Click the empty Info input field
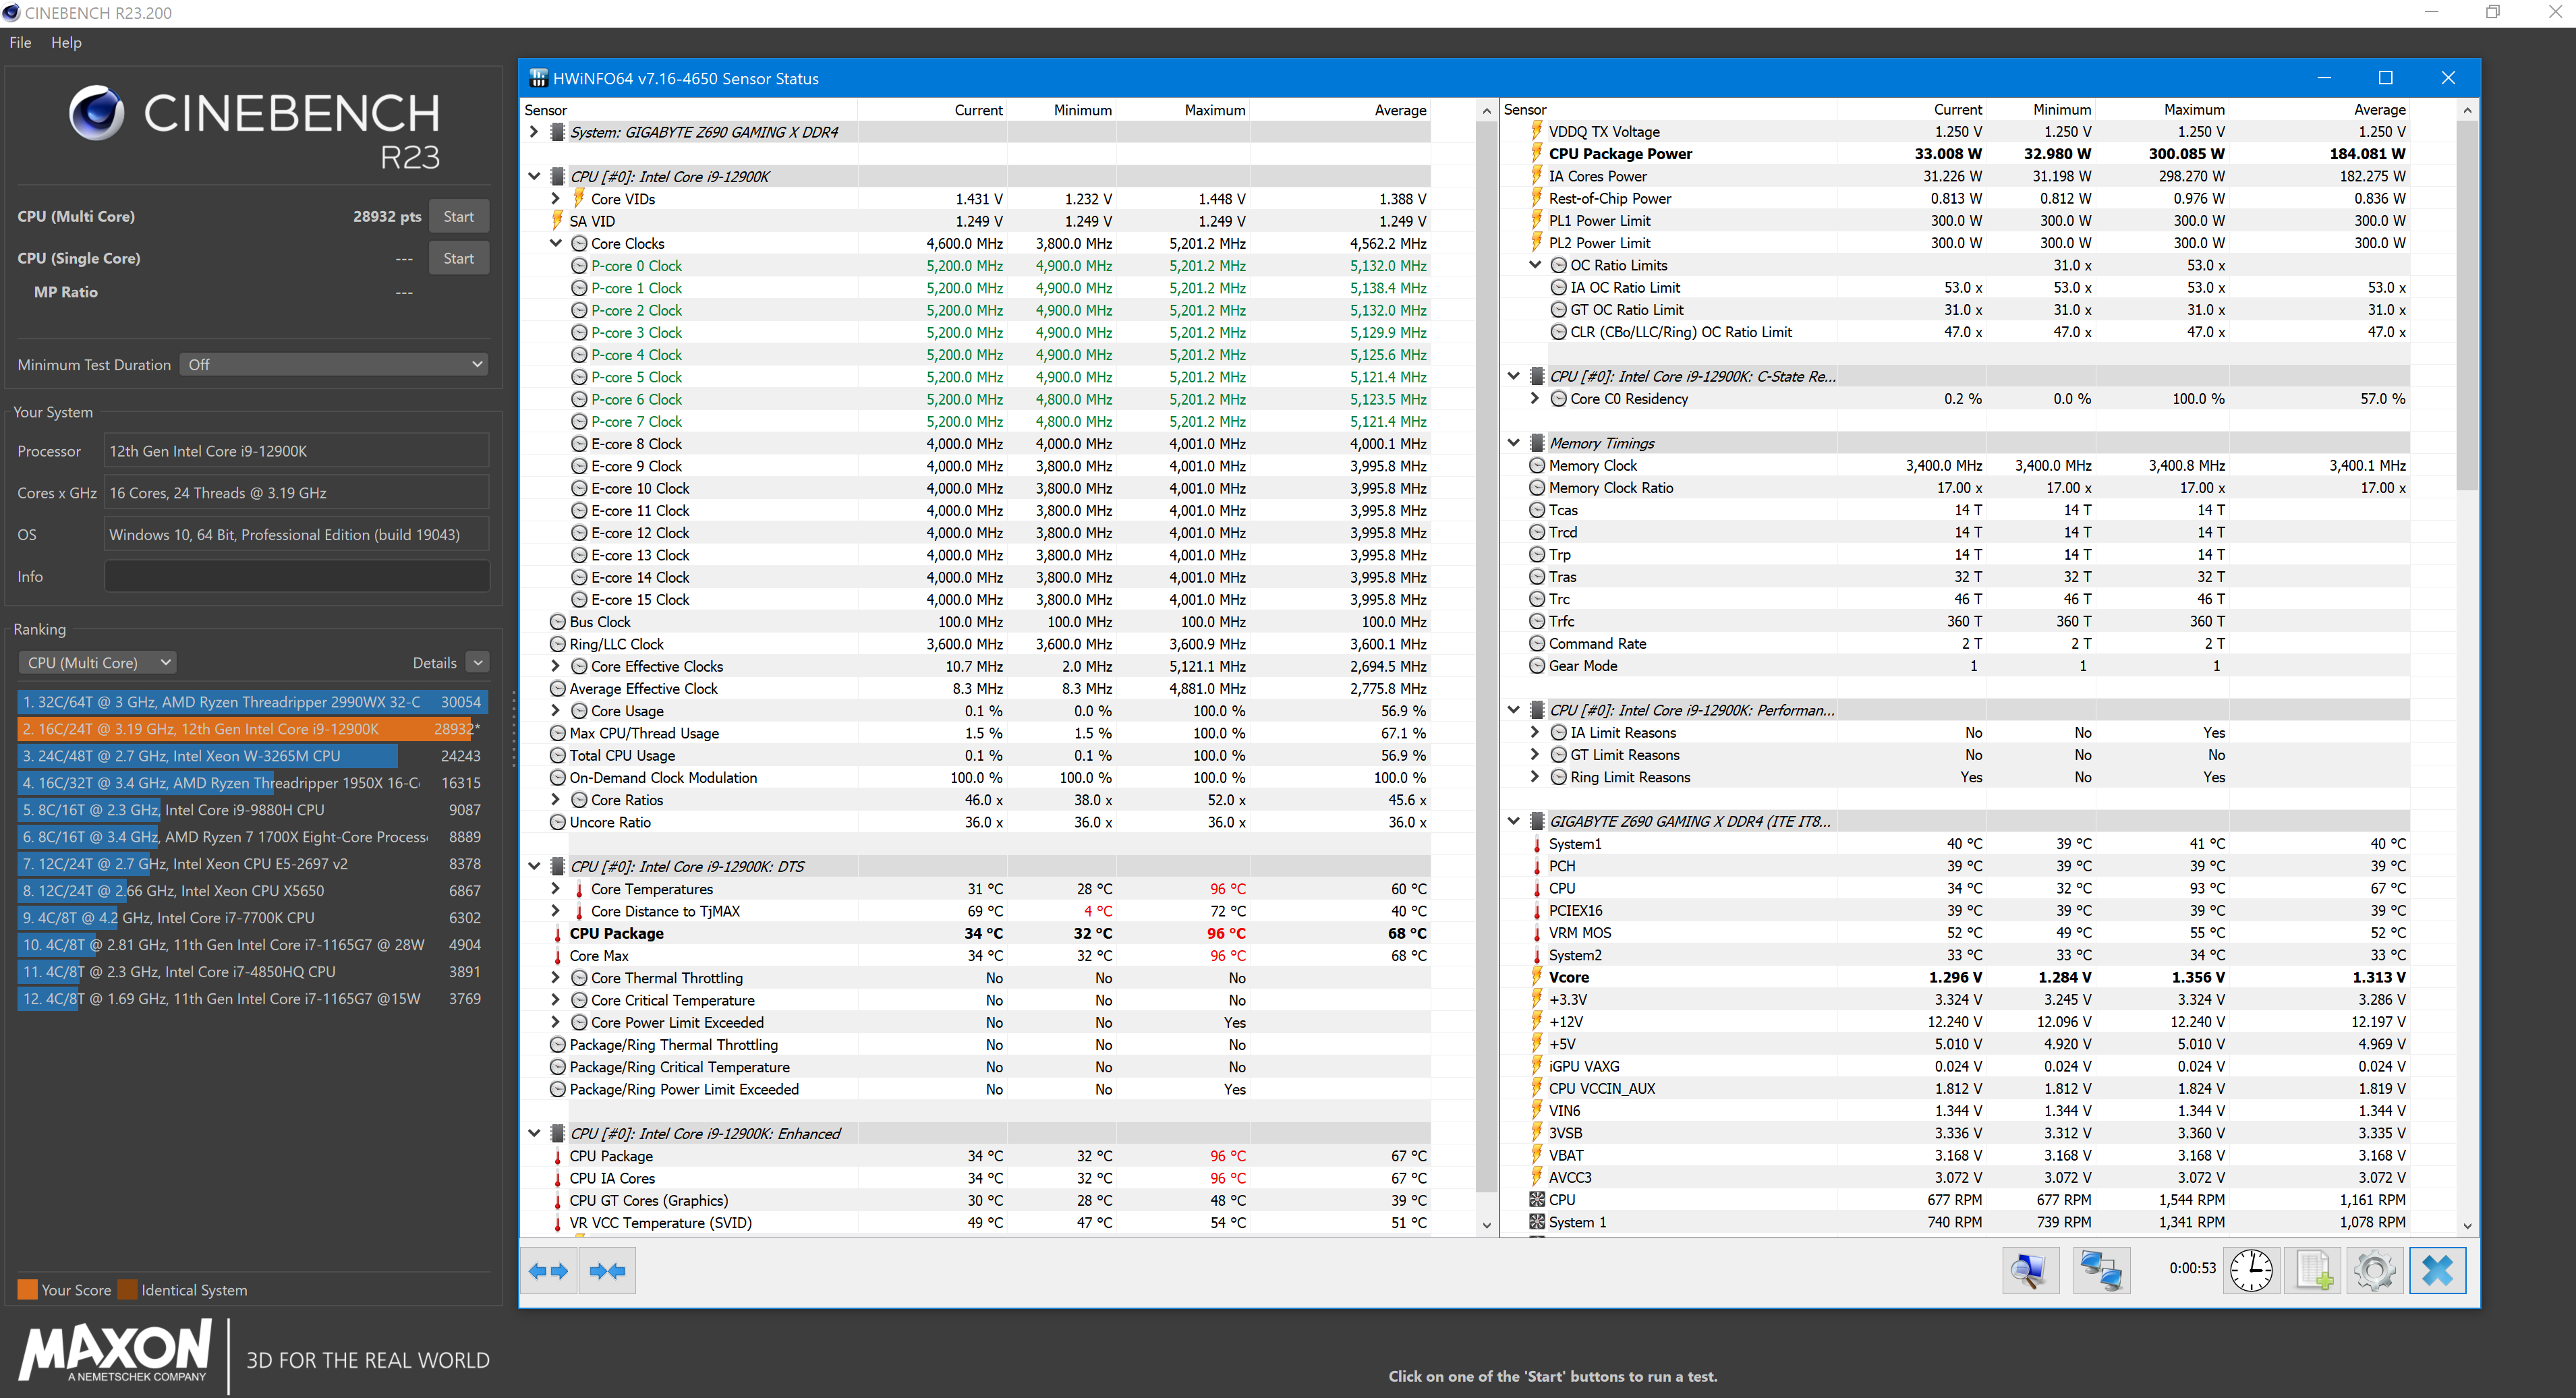 [x=297, y=576]
